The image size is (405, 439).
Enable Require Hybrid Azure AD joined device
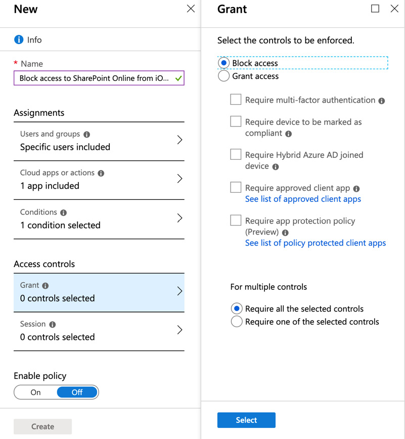pyautogui.click(x=236, y=154)
